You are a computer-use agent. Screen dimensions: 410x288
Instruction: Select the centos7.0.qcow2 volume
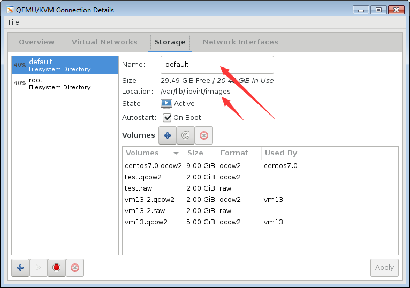pos(260,166)
